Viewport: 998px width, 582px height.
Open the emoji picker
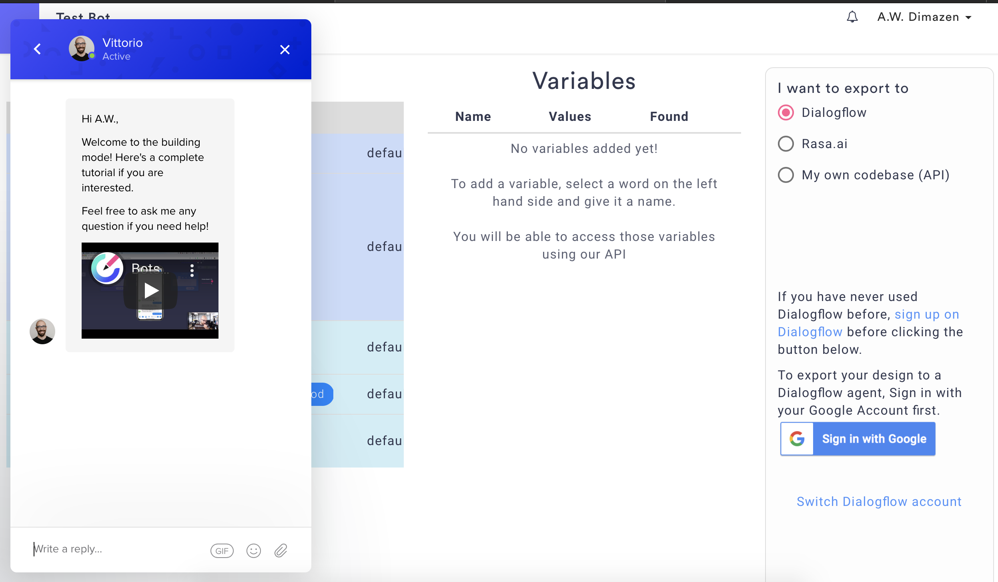253,551
